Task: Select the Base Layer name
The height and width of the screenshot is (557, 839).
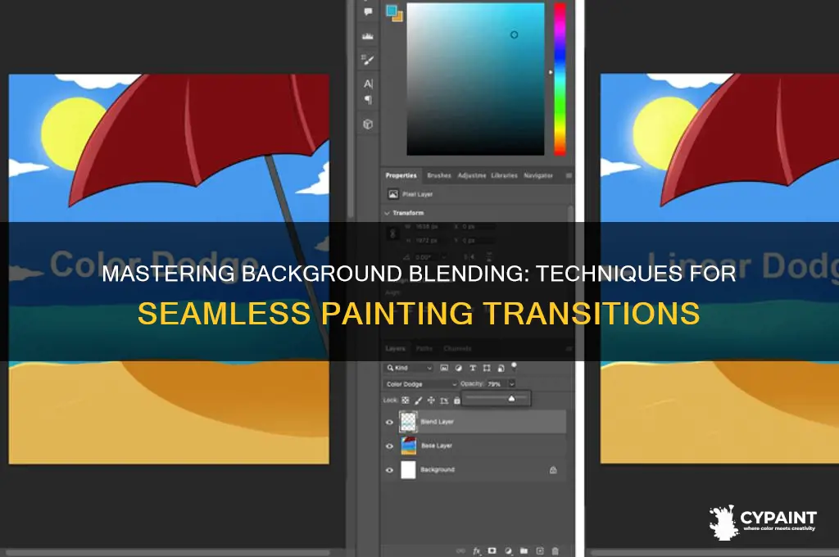Action: [437, 445]
